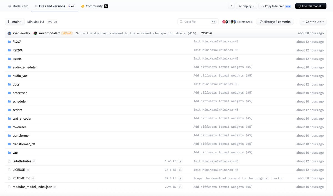Click the folder icon beside audio_vae

[9, 76]
